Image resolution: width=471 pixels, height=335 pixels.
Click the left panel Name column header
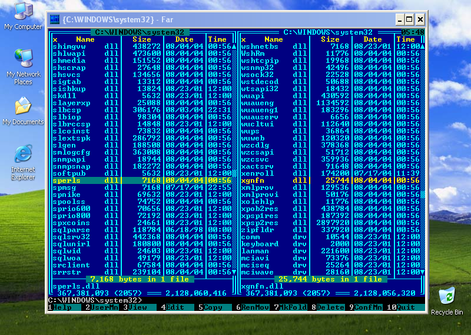pos(85,39)
